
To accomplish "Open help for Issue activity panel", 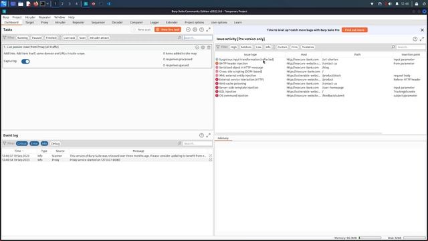I will (415, 39).
